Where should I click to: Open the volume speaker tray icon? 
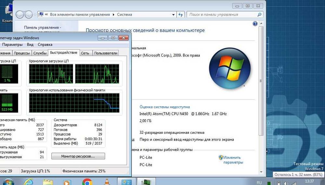pos(286,183)
